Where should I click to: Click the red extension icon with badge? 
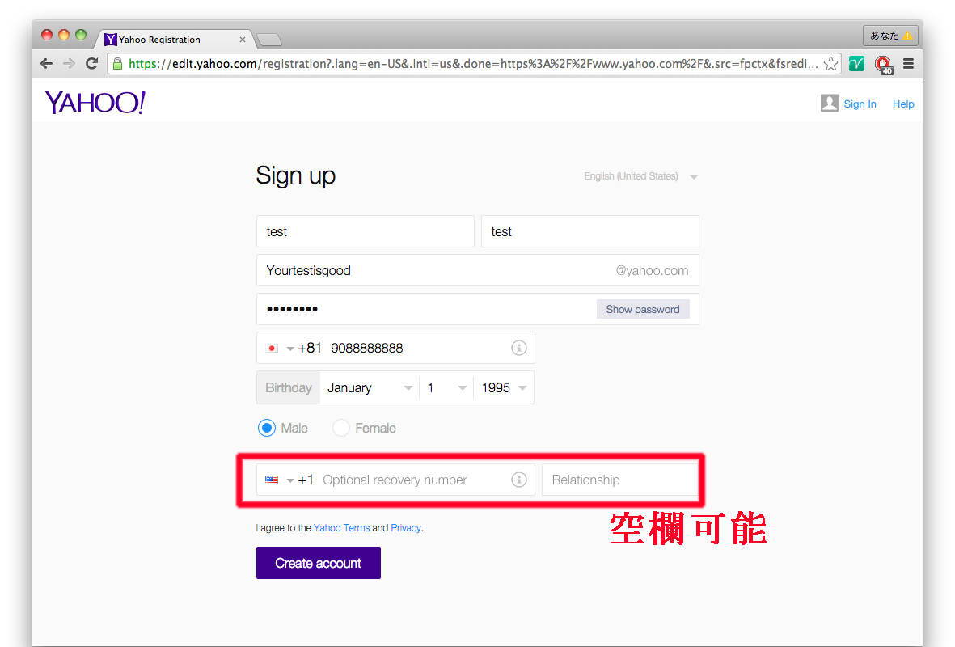[x=883, y=64]
